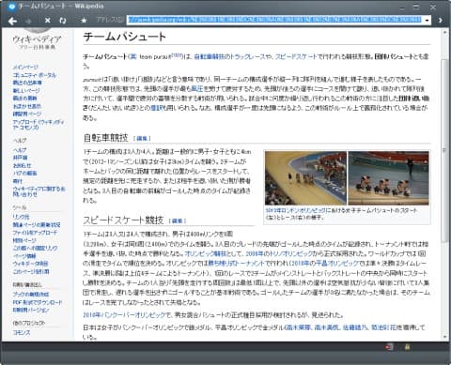Screen dimensions: 451x365
Task: Open the オリンピック競技 link in skating section
Action: pos(206,253)
